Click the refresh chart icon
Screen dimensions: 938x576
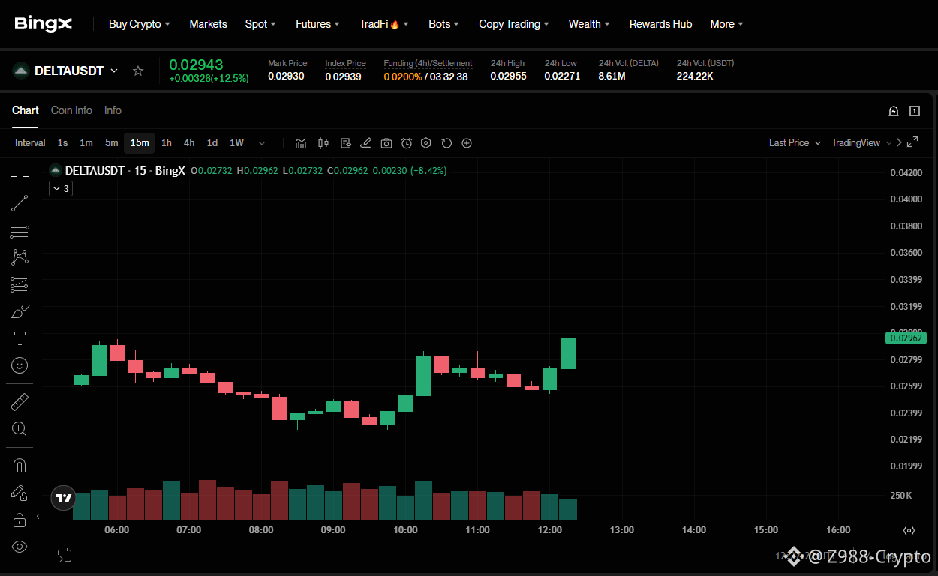(446, 143)
